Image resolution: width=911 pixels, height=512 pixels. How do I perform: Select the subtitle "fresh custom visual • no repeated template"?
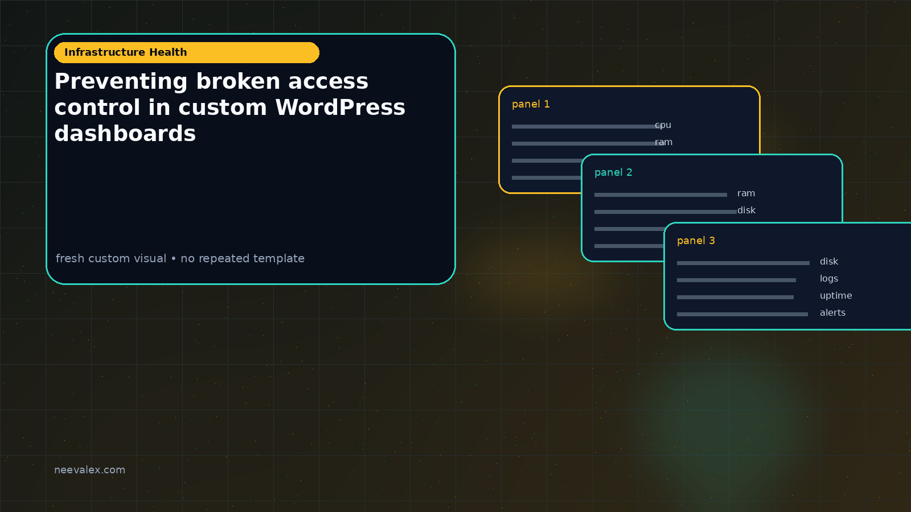pos(180,258)
